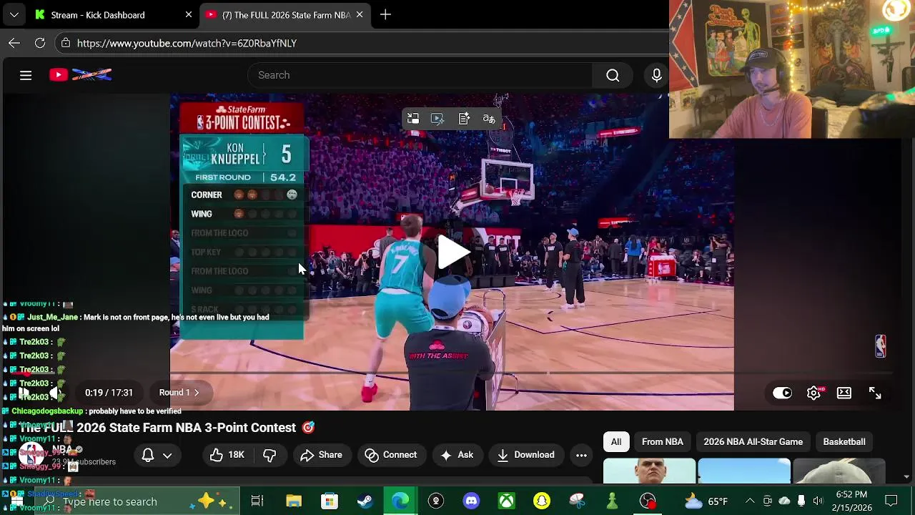915x515 pixels.
Task: Dislike the video with thumbs down
Action: (x=269, y=455)
